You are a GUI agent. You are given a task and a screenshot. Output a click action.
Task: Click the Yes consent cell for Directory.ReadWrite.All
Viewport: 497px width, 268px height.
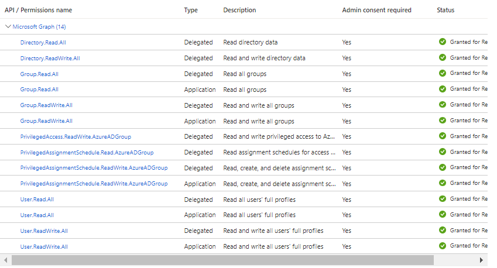(x=347, y=59)
